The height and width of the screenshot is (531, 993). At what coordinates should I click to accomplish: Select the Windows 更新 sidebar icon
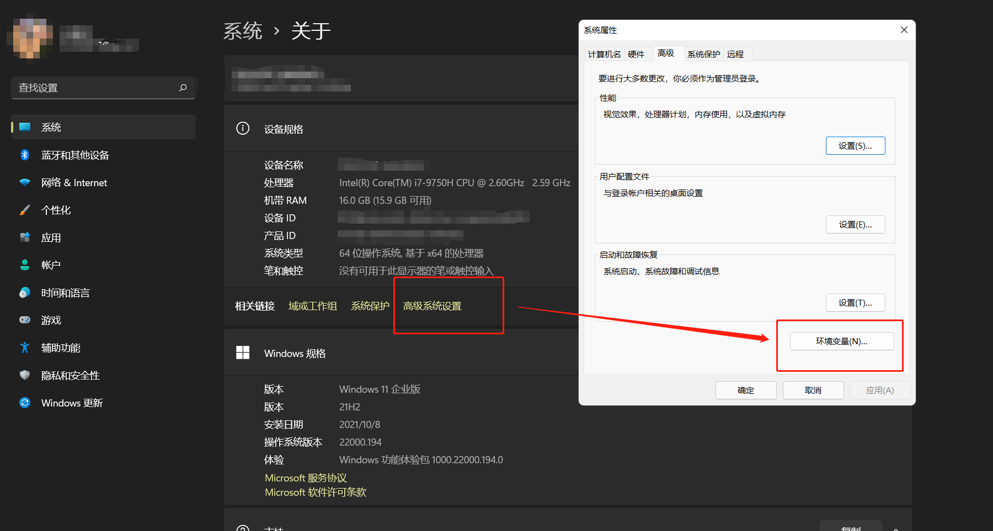click(25, 403)
